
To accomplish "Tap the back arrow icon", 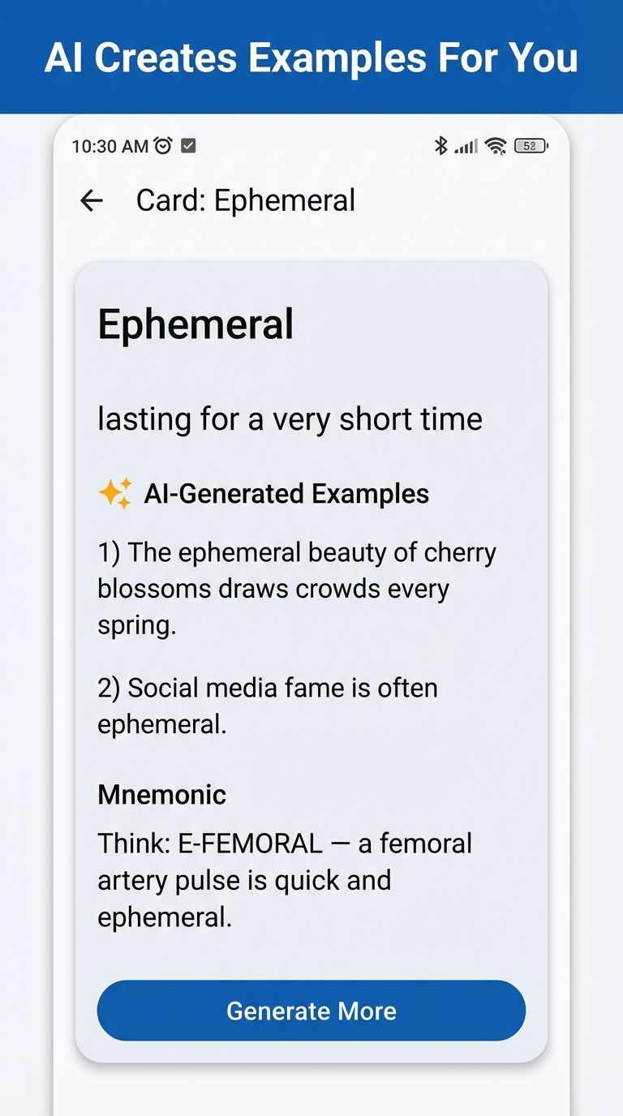I will pos(92,200).
